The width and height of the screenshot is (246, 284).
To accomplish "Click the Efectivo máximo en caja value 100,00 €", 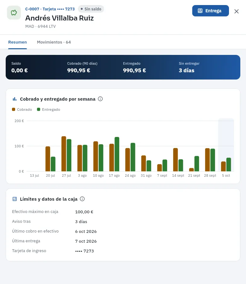I will click(x=84, y=212).
